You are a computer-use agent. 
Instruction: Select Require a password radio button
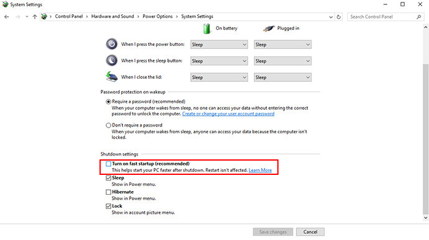click(x=108, y=102)
